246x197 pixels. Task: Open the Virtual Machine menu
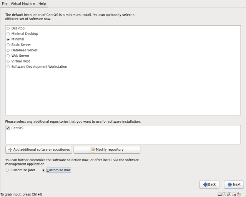pos(23,3)
